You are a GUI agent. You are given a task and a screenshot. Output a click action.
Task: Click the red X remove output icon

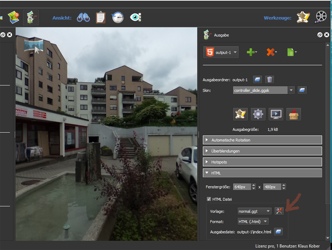(x=271, y=52)
